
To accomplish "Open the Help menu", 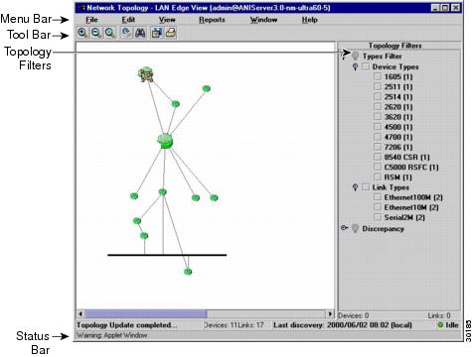I will click(310, 20).
